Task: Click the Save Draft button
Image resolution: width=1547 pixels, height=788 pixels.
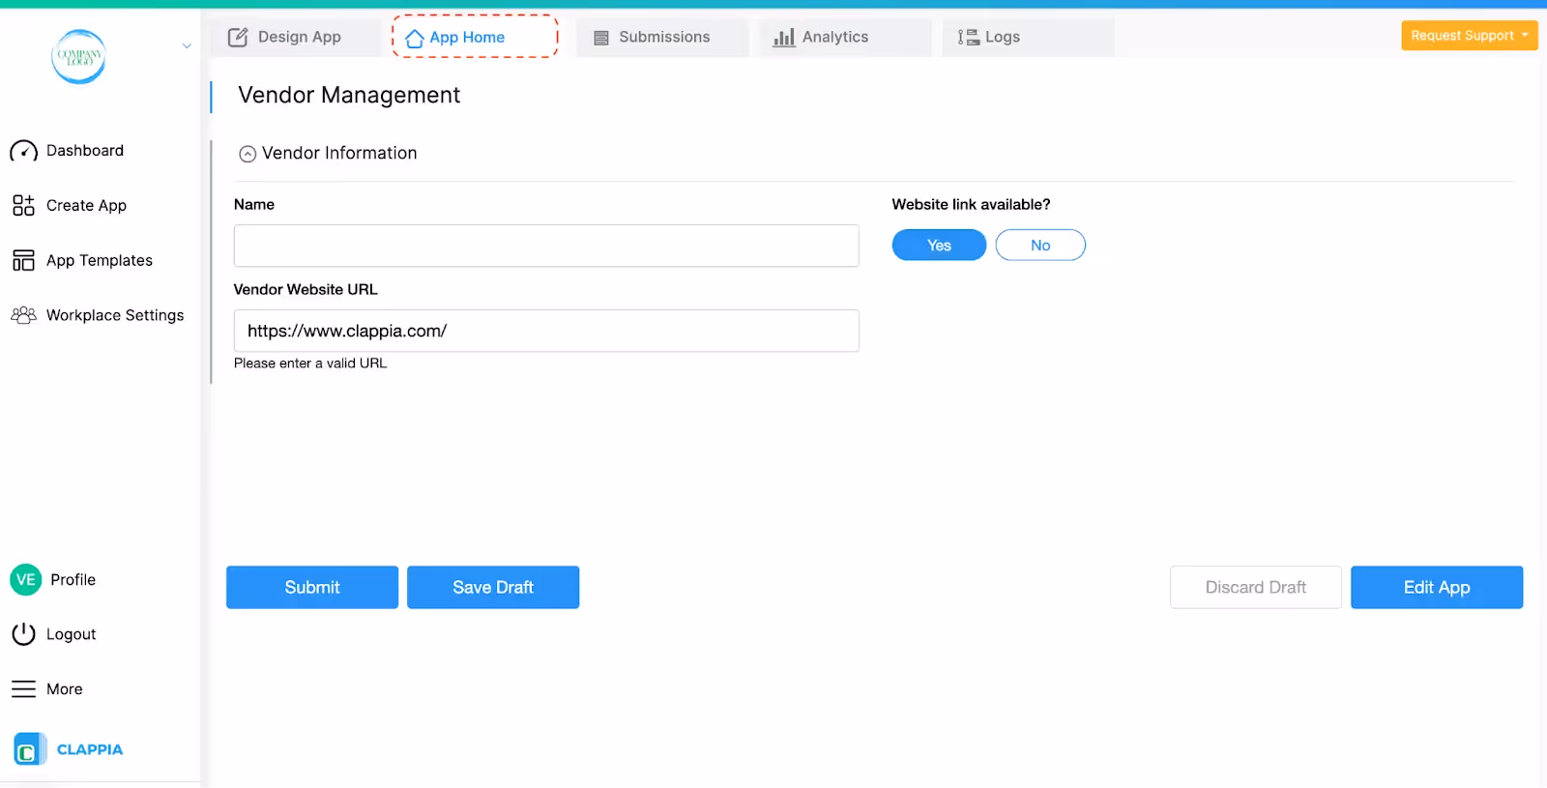Action: (493, 587)
